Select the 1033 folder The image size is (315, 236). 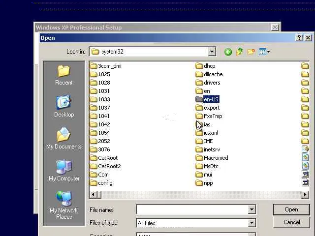click(100, 99)
